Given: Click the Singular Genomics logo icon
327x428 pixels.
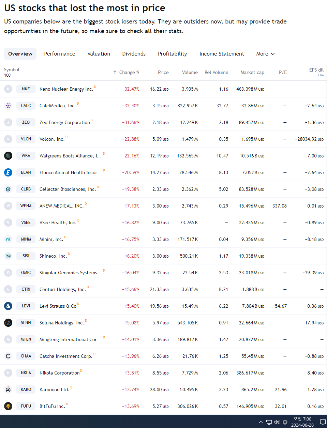Looking at the screenshot, I should 8,273.
